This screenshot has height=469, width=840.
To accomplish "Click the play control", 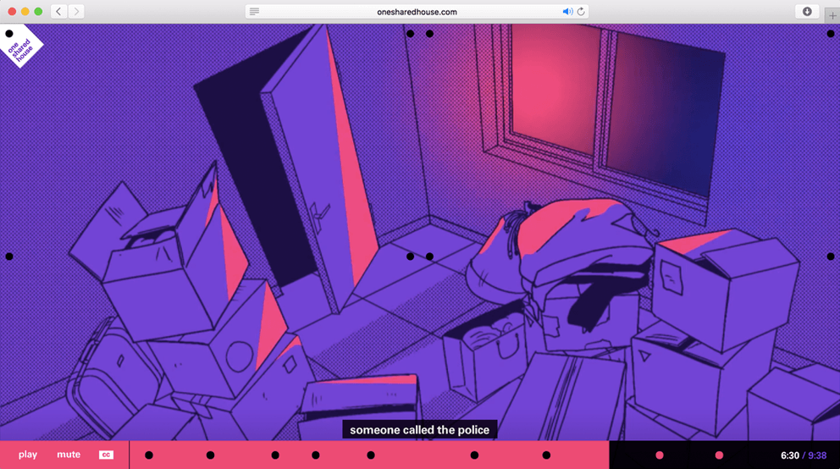I will click(x=28, y=455).
